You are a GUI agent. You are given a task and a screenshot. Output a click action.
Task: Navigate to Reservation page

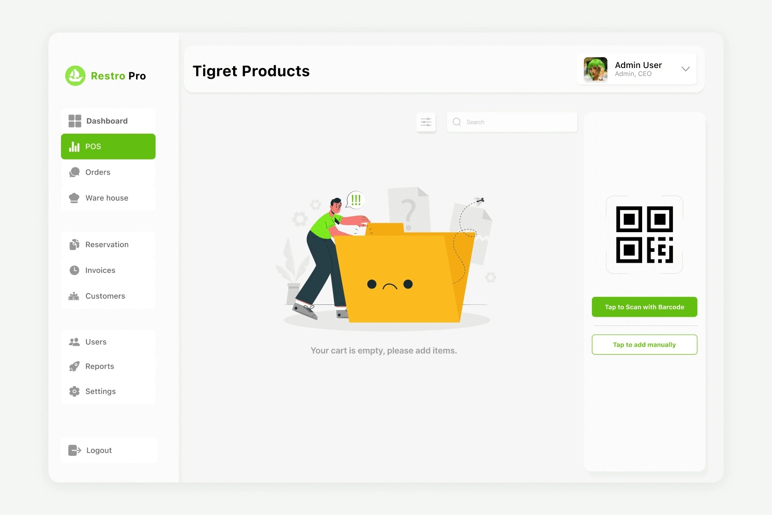coord(108,244)
